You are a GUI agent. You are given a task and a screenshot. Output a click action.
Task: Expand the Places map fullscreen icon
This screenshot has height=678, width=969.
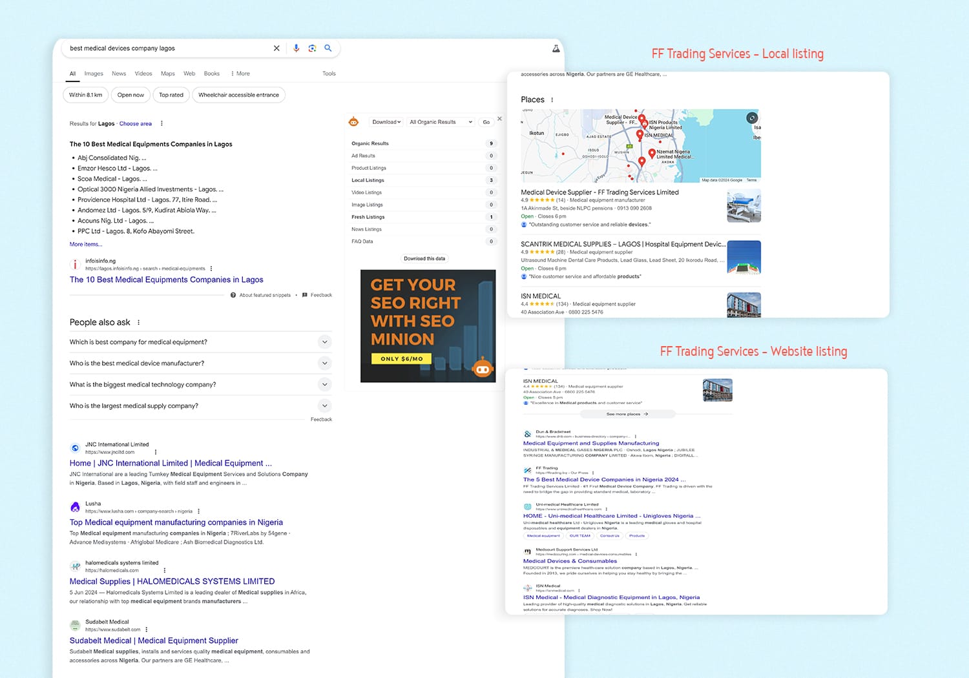point(752,118)
